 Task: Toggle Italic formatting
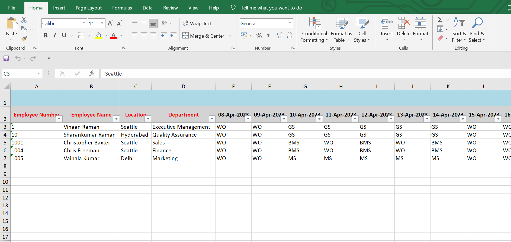[x=55, y=36]
